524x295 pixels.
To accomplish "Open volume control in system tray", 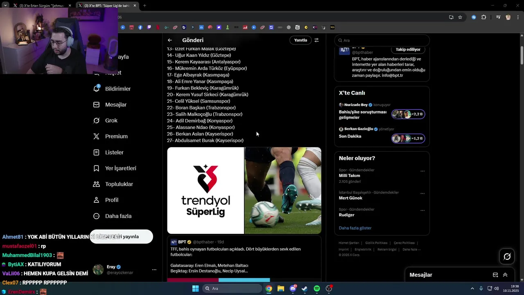I will point(497,288).
